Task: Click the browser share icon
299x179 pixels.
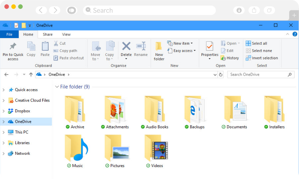Action: click(254, 10)
